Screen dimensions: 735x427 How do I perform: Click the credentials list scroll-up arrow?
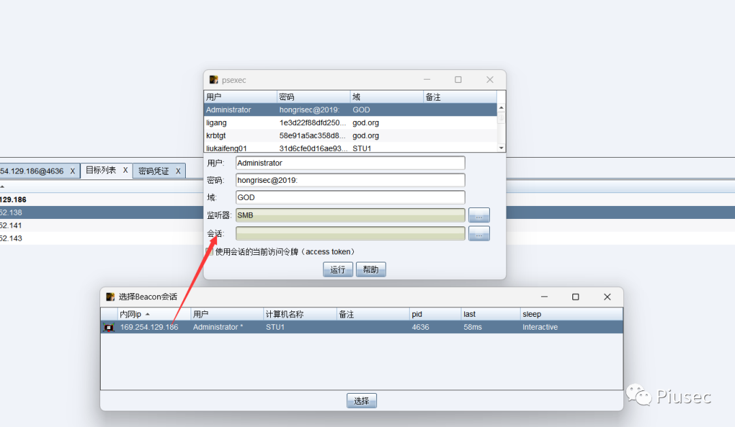click(x=501, y=107)
